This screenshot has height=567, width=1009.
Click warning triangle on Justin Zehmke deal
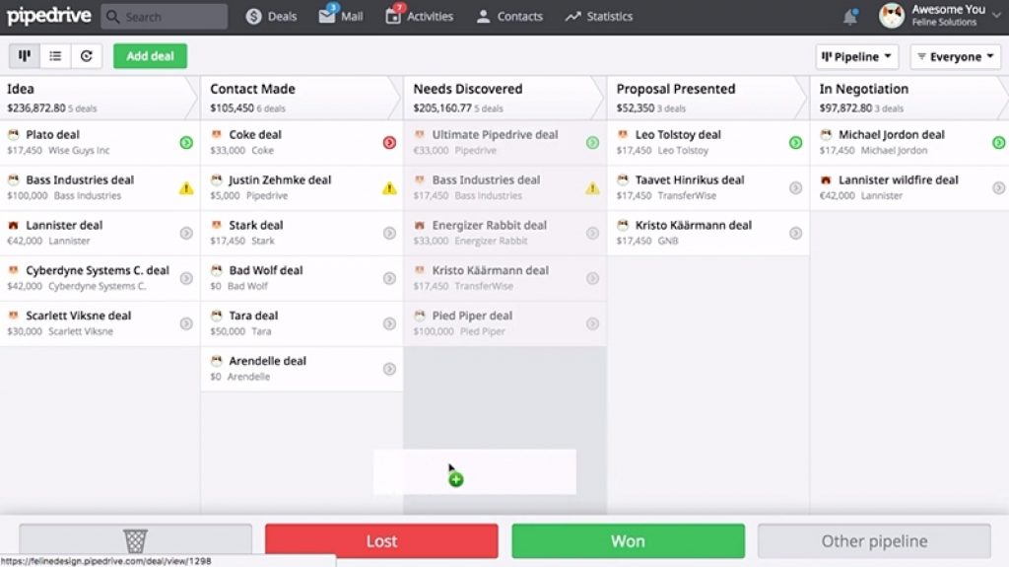(x=389, y=187)
